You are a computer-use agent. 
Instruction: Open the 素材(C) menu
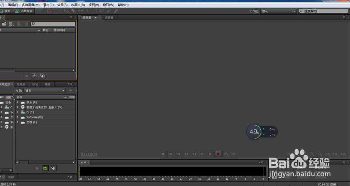pos(48,5)
